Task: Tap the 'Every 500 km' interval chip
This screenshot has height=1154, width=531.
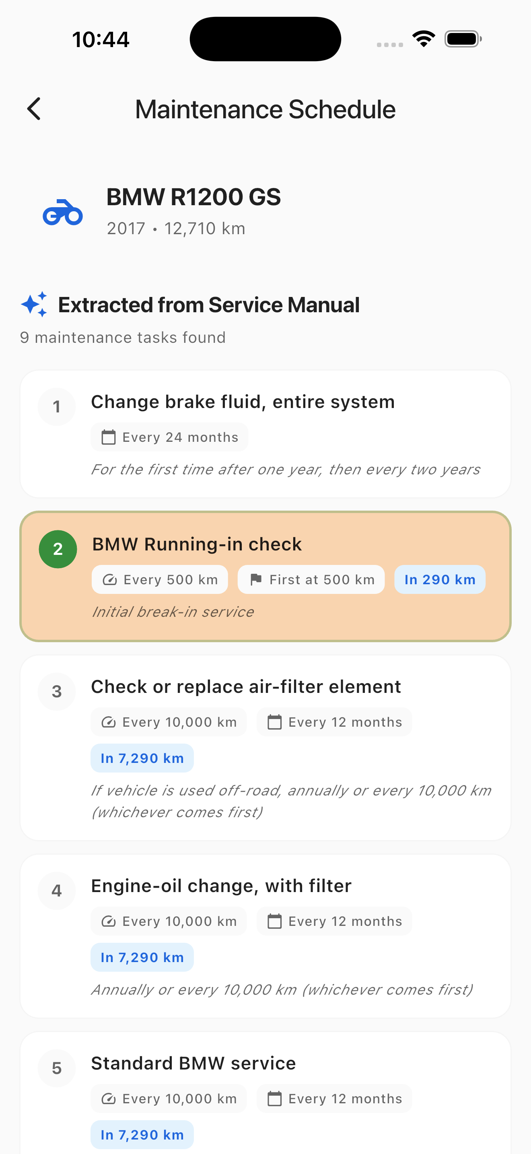Action: click(159, 579)
